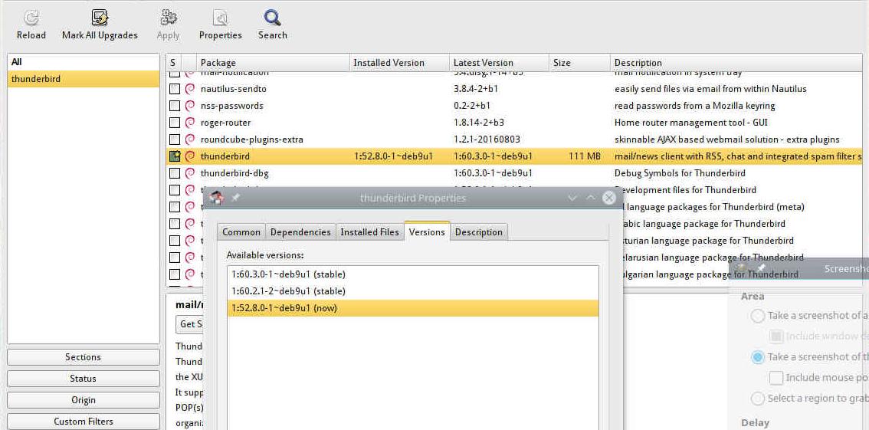The width and height of the screenshot is (869, 430).
Task: Click Debug Symbols for Thunderbird description
Action: click(x=680, y=173)
